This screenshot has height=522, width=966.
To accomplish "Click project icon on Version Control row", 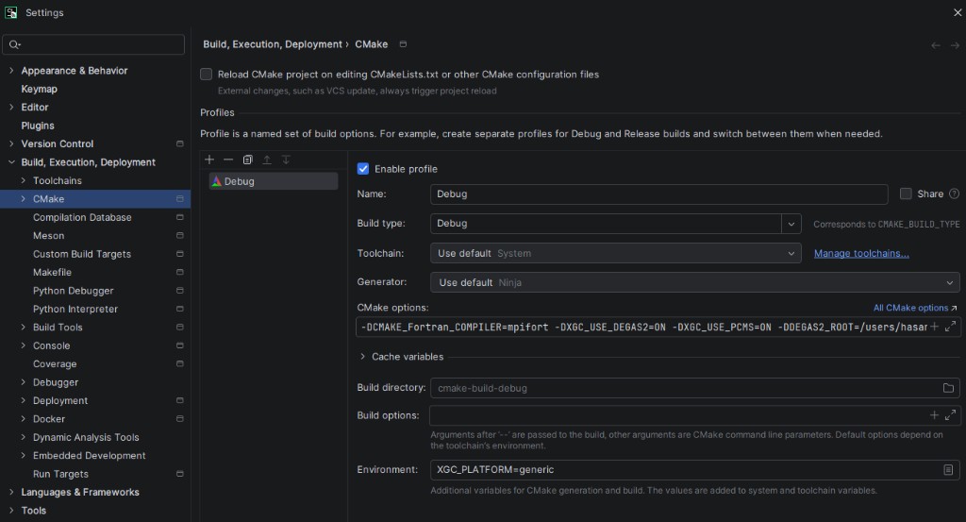I will (180, 143).
